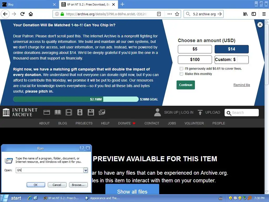Open Internet Archive Audio speaker icon
Image resolution: width=269 pixels, height=202 pixels.
[x=80, y=112]
